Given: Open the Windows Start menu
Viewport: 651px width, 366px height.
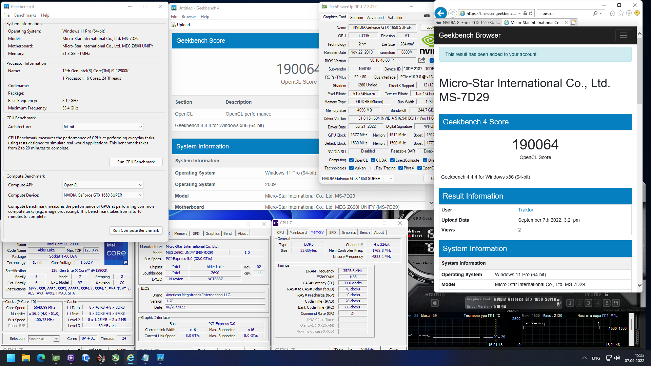Looking at the screenshot, I should 11,358.
